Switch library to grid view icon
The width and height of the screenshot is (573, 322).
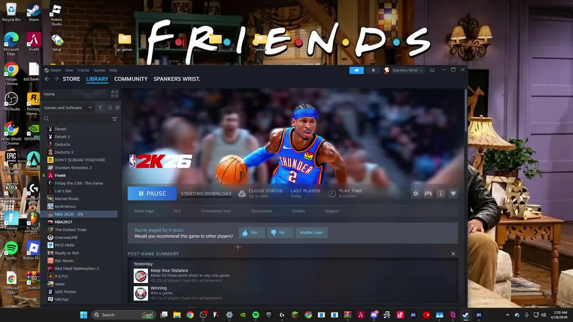[x=115, y=94]
